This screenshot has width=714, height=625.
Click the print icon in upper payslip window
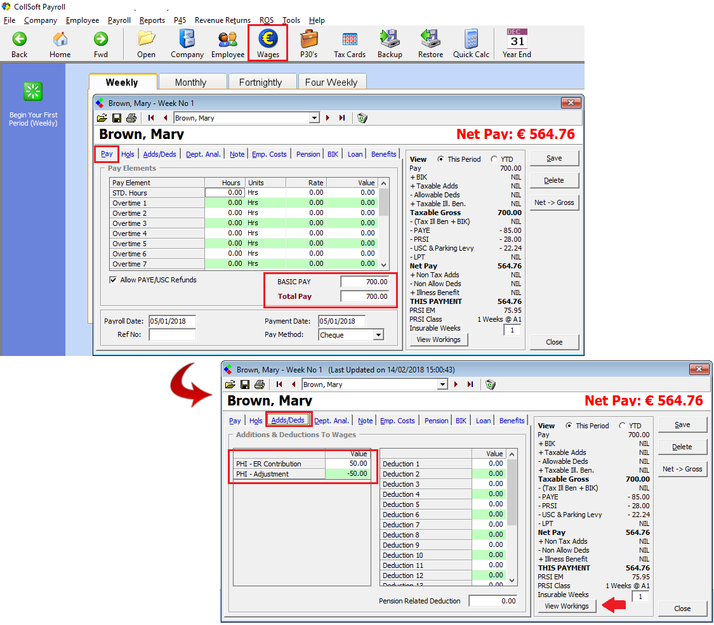click(131, 118)
